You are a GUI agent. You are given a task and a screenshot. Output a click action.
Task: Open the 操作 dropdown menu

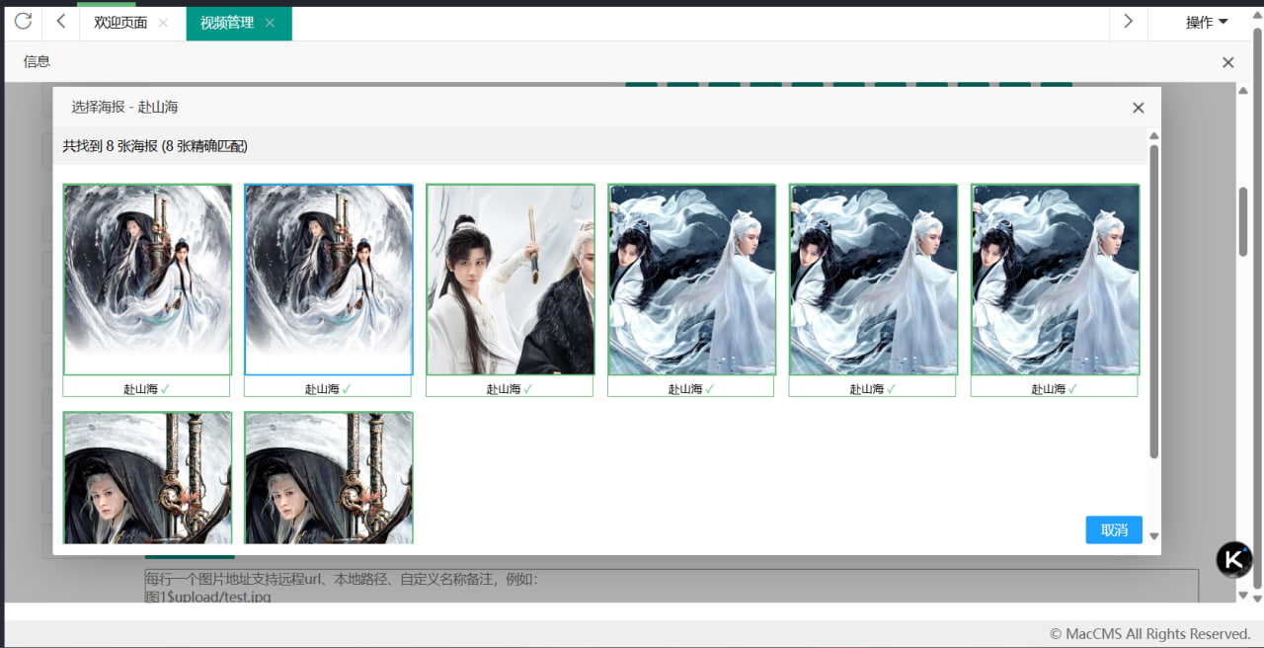click(x=1206, y=23)
